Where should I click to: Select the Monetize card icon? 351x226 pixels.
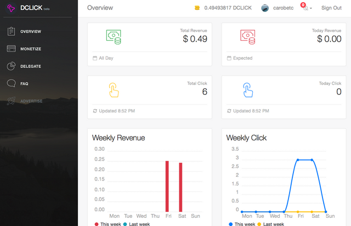click(11, 49)
